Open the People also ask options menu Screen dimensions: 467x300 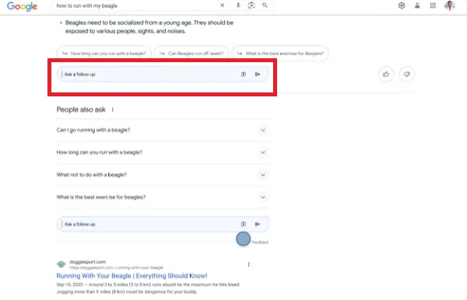(x=113, y=110)
